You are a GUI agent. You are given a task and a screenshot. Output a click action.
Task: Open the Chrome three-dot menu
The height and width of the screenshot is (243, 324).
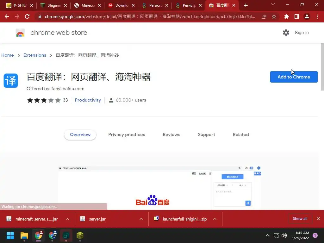(317, 16)
